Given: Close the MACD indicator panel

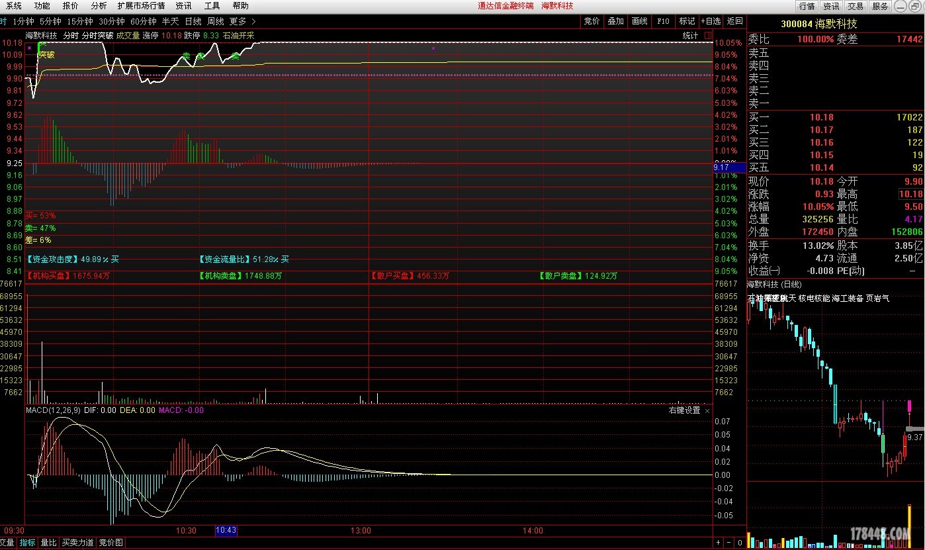Looking at the screenshot, I should 707,410.
